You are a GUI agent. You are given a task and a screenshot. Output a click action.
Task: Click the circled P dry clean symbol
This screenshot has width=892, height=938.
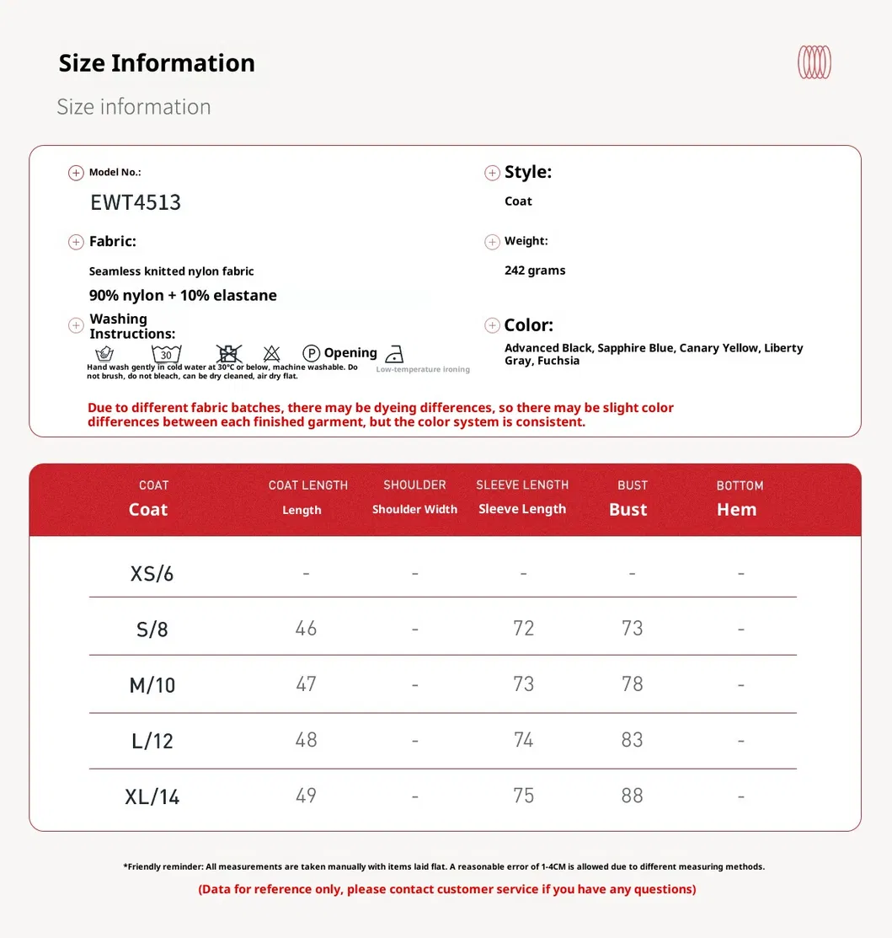point(311,354)
